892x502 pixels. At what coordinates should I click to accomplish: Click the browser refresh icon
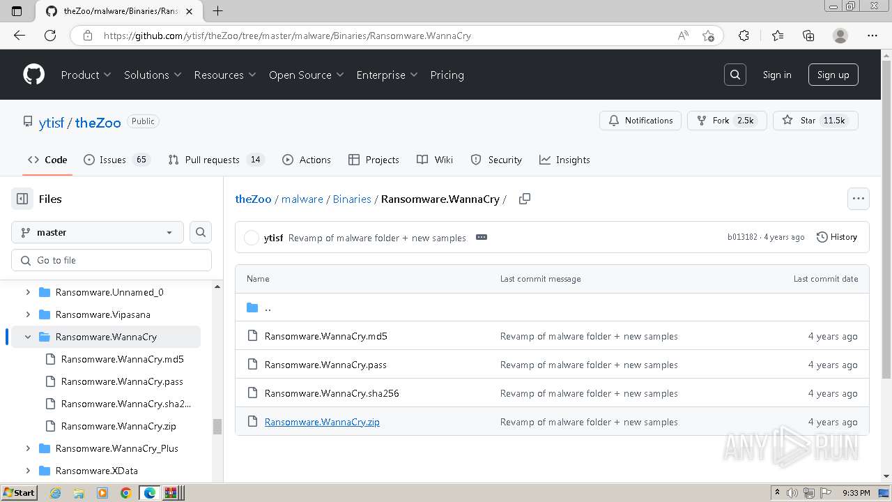click(50, 36)
